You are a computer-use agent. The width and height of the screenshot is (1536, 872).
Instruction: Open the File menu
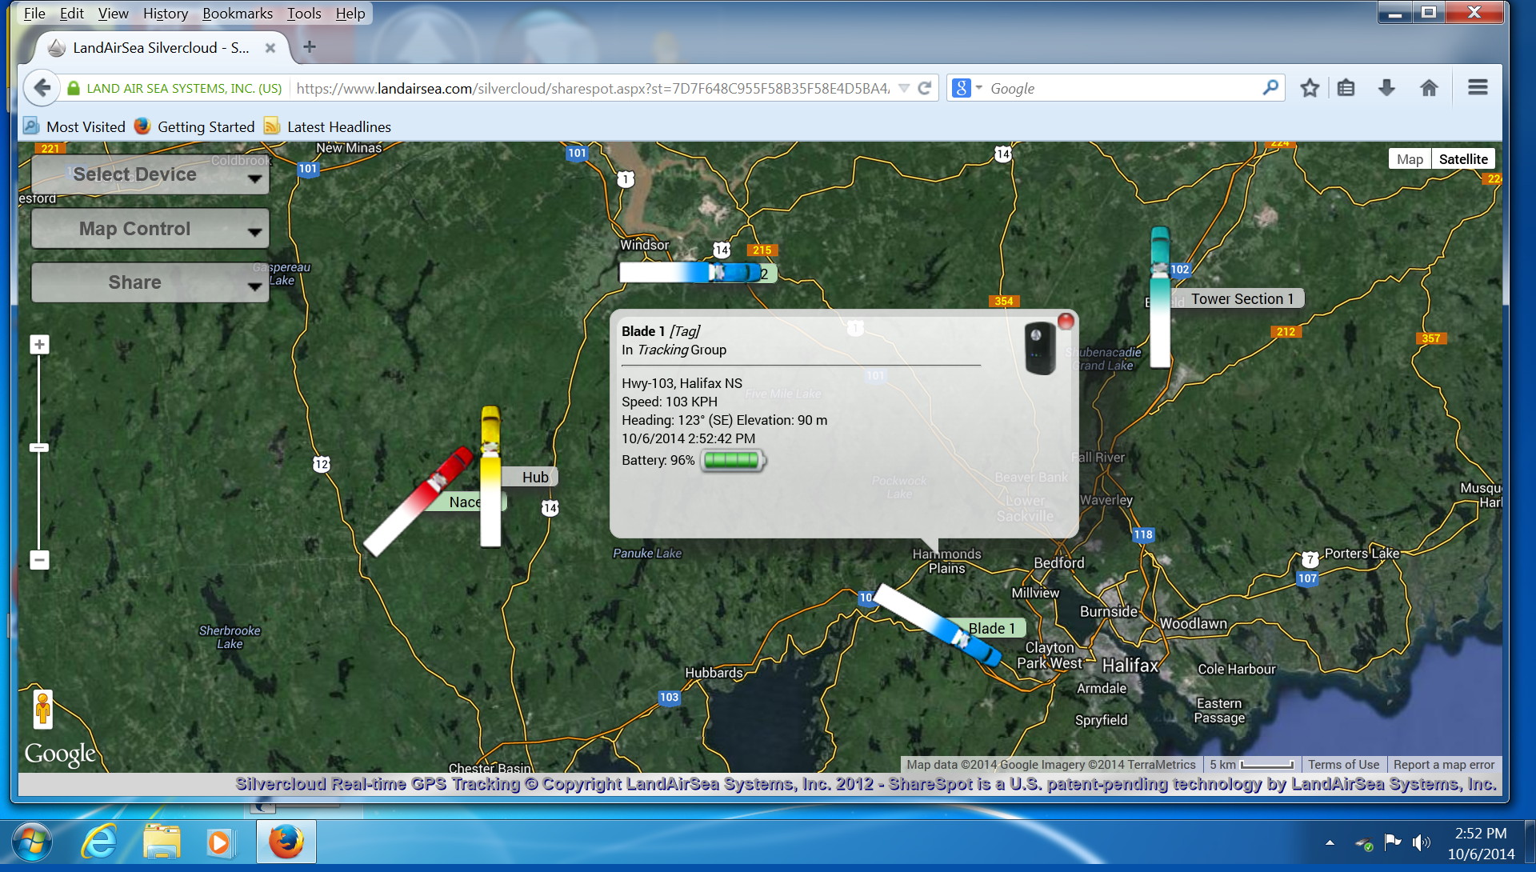34,14
